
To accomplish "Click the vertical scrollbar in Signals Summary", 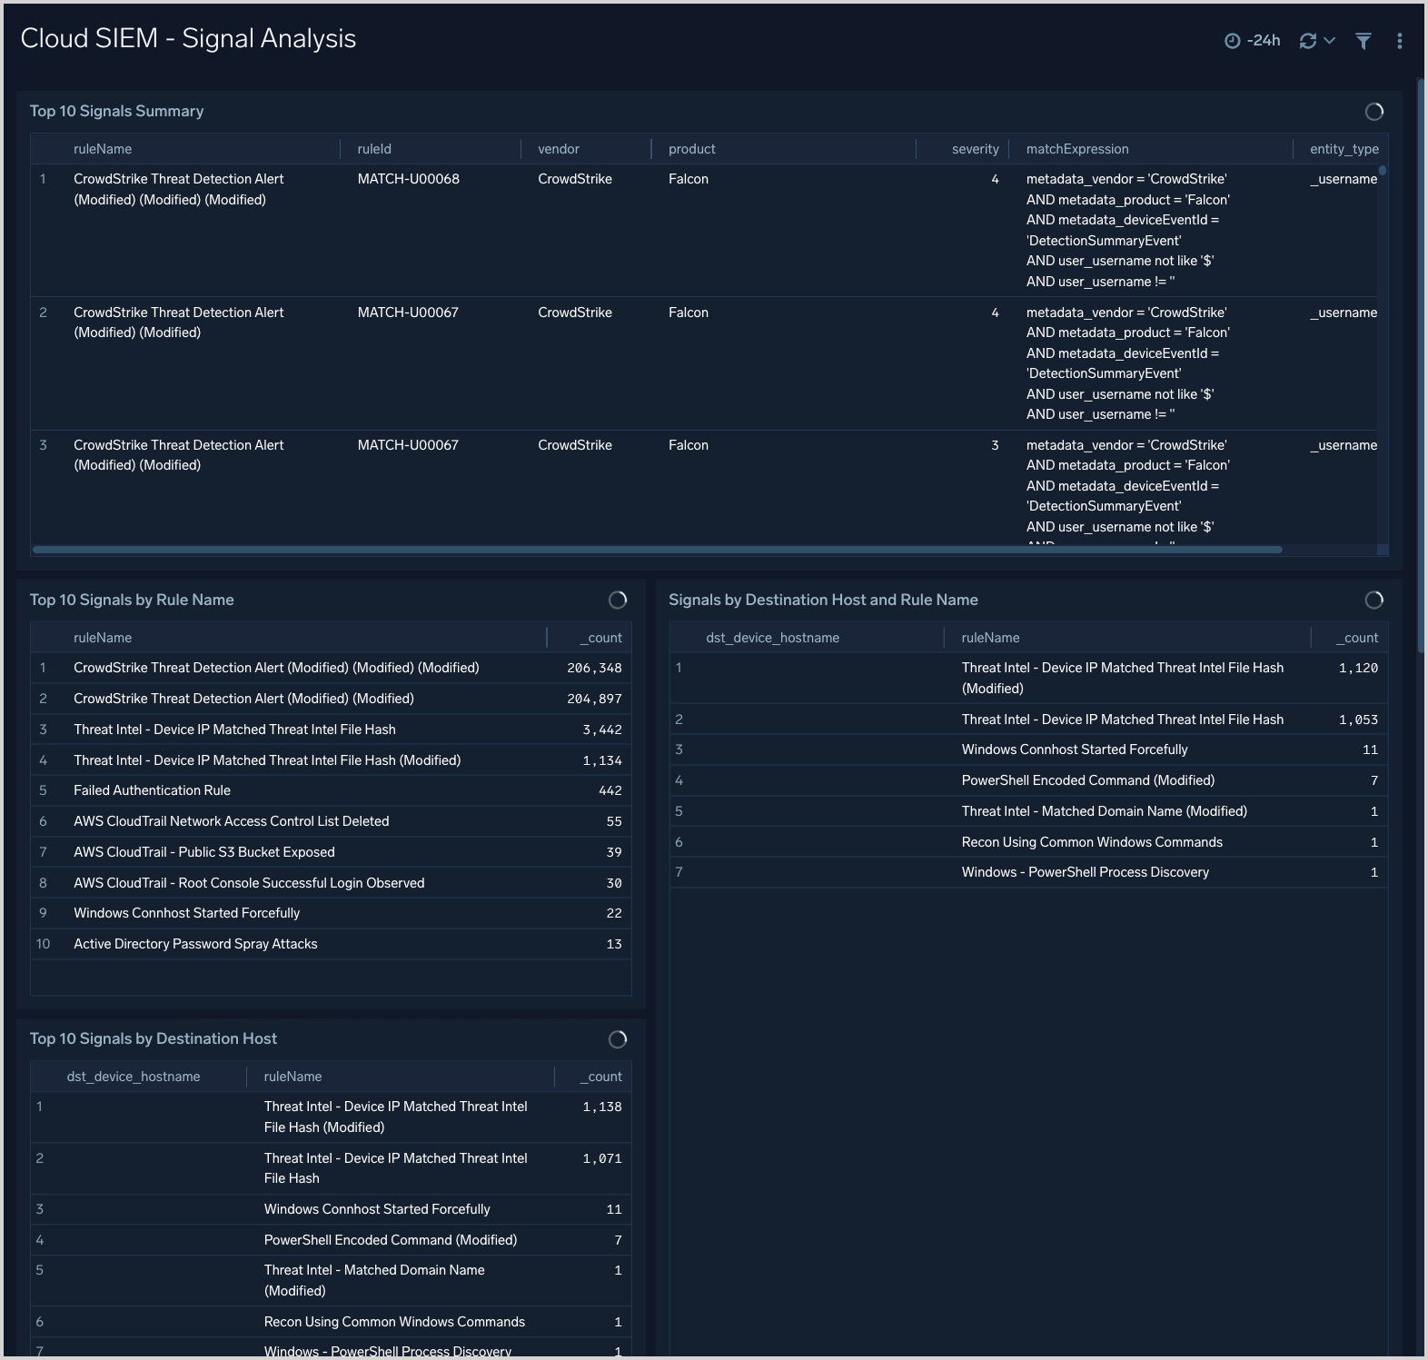I will 1382,171.
